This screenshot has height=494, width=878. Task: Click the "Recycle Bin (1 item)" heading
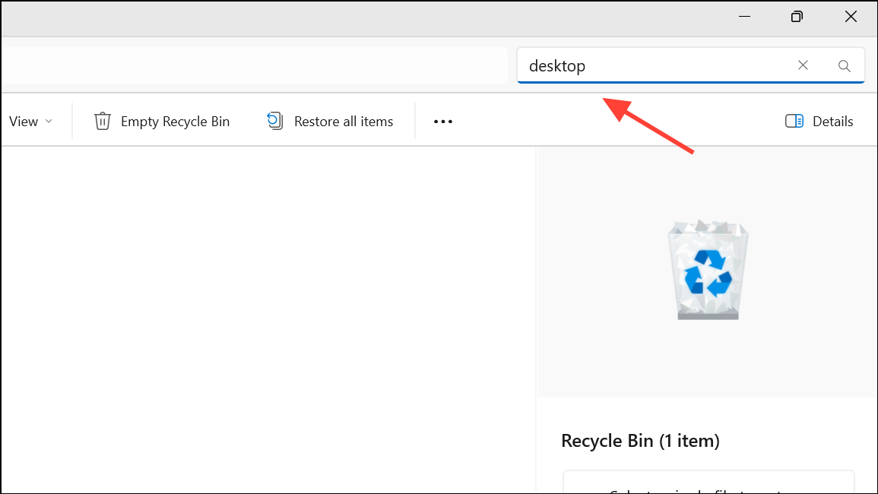[640, 441]
